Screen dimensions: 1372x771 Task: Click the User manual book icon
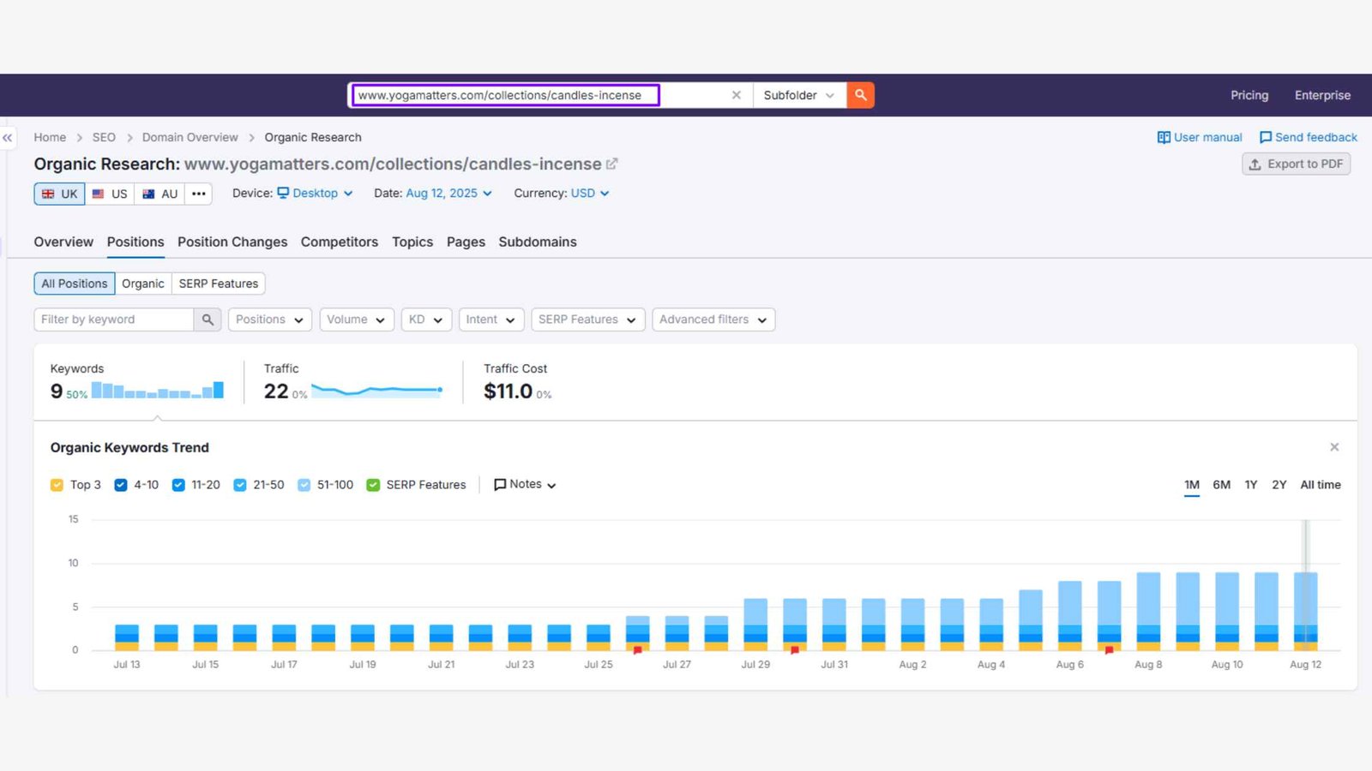coord(1164,137)
